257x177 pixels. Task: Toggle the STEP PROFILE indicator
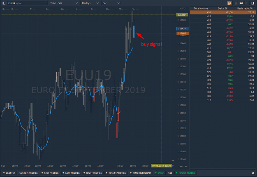tap(50, 173)
